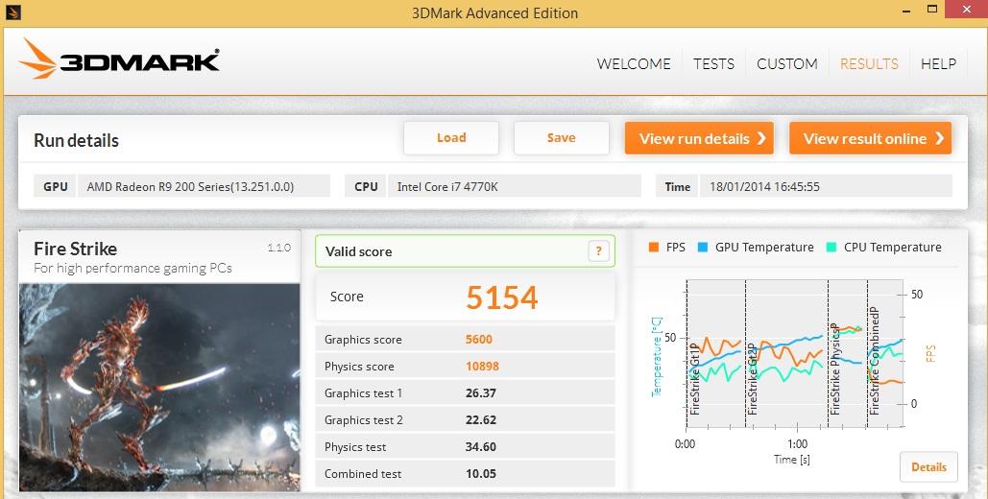The width and height of the screenshot is (988, 499).
Task: Click the Save button
Action: tap(562, 138)
